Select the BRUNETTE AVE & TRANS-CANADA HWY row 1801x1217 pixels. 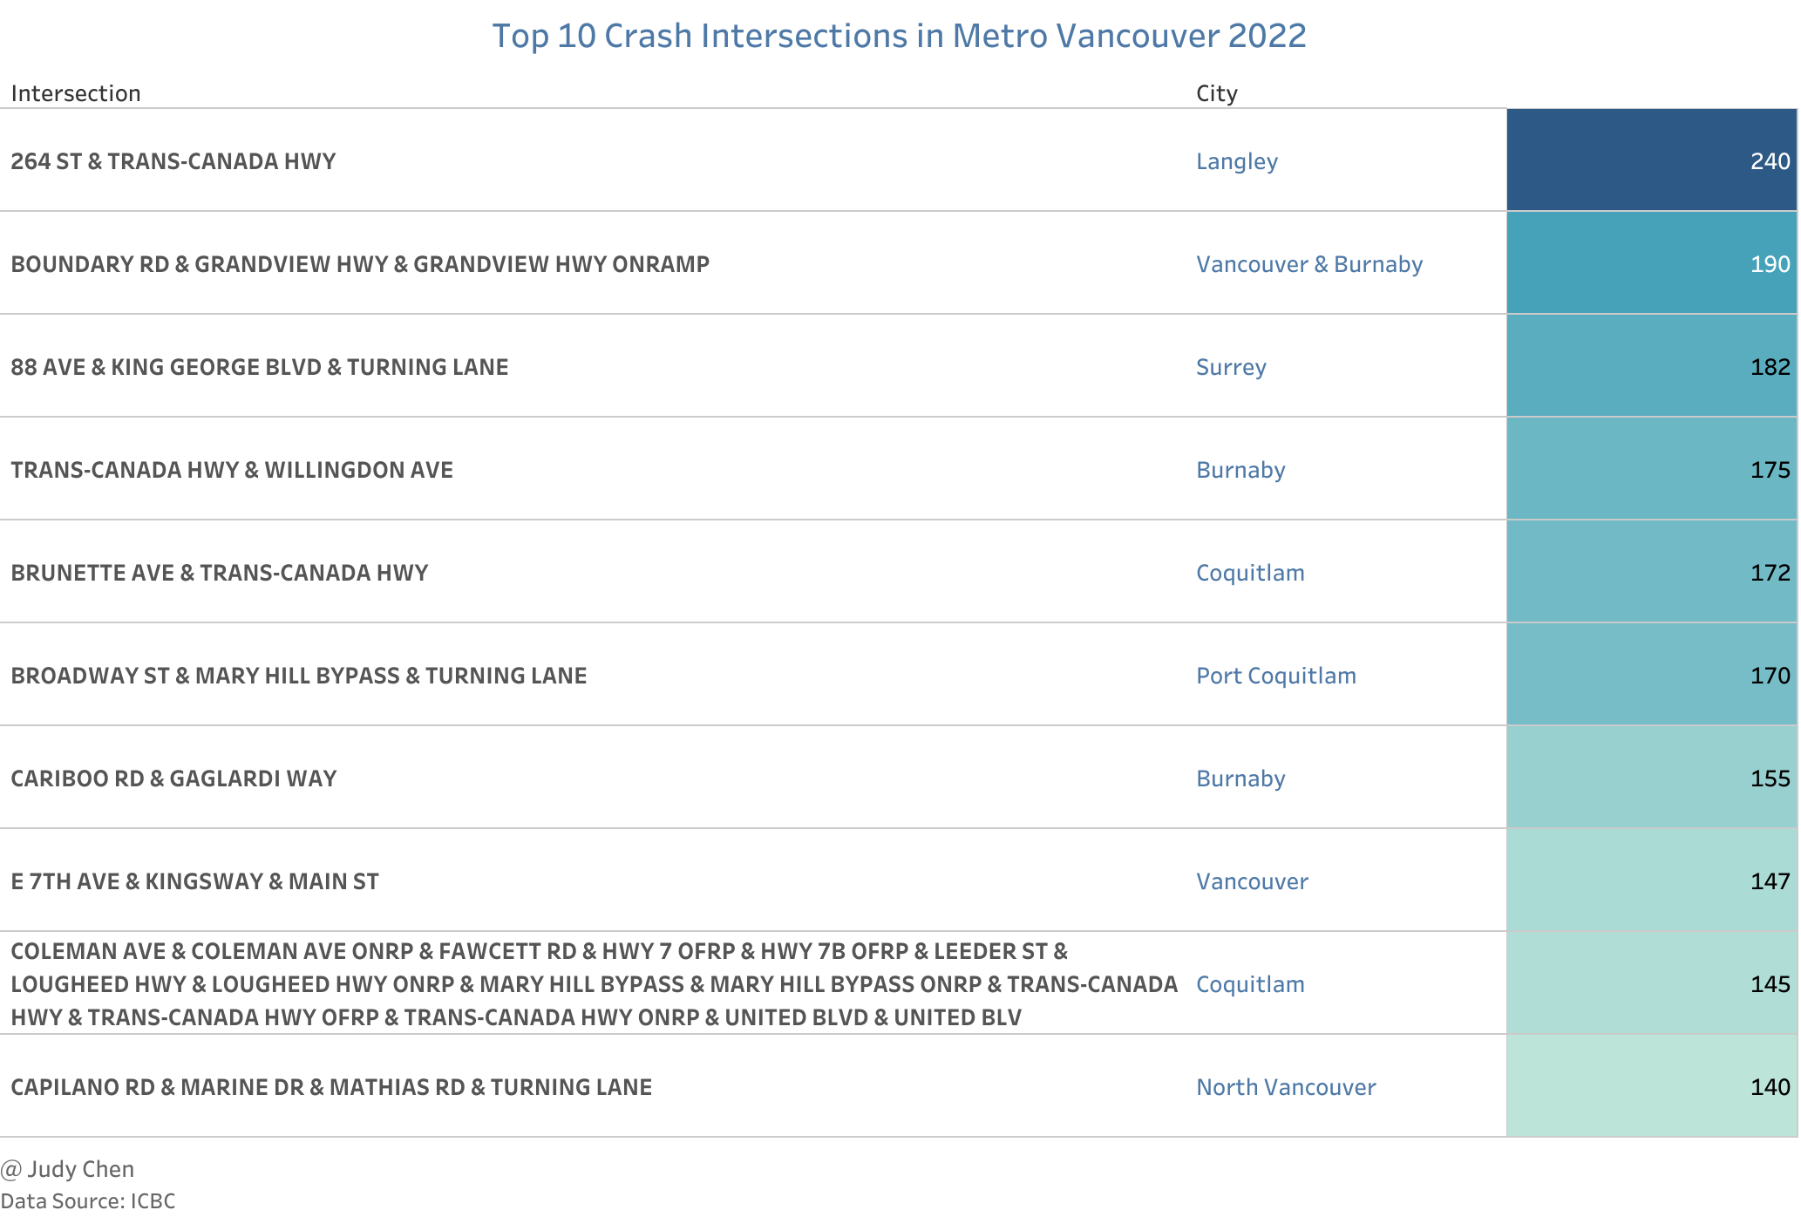(x=219, y=573)
